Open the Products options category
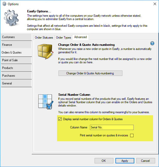 (16, 68)
